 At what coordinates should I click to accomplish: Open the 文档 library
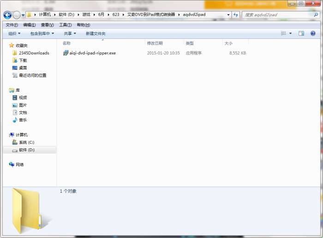click(x=23, y=113)
